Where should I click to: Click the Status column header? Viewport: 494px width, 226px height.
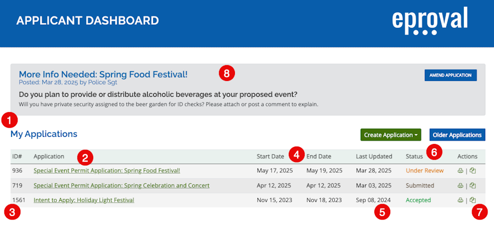tap(414, 157)
